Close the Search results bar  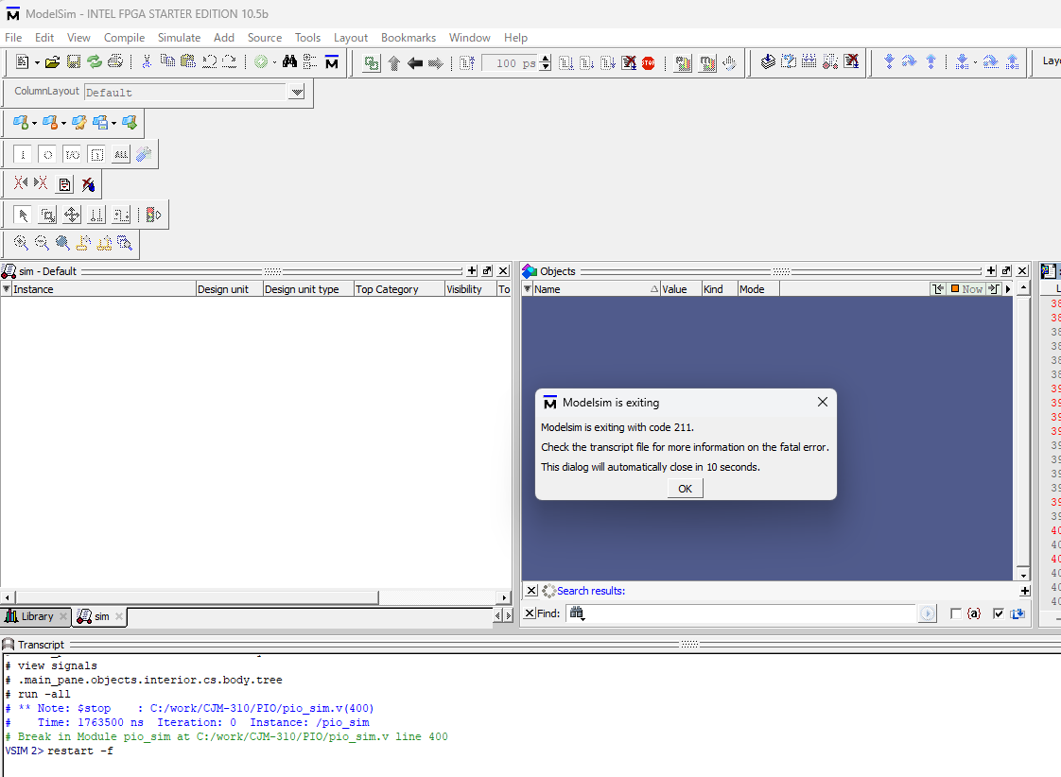click(531, 591)
